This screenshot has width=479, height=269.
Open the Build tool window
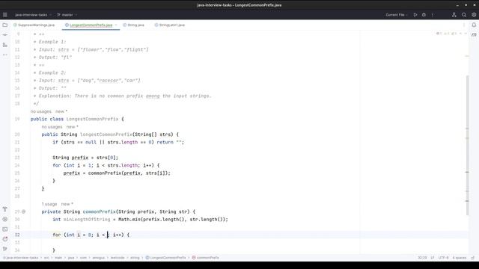[5, 209]
